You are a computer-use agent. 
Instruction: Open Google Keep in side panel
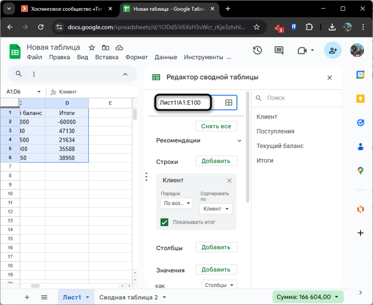click(360, 99)
